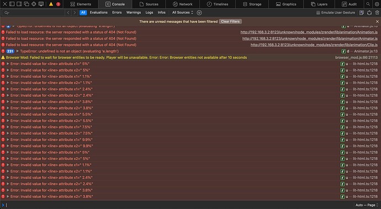
Task: Open the Graphics tab
Action: pyautogui.click(x=286, y=4)
